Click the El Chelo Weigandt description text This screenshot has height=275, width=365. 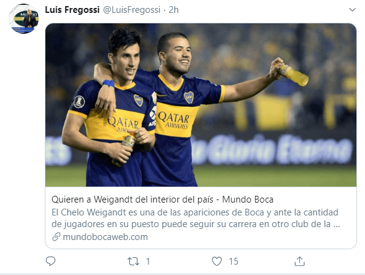(195, 212)
